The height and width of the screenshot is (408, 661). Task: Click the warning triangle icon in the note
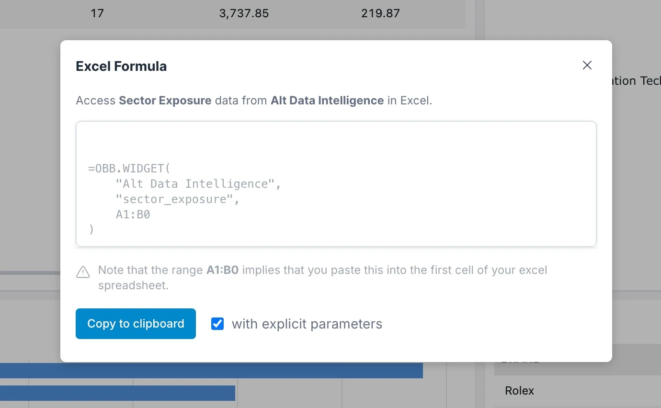[x=83, y=272]
